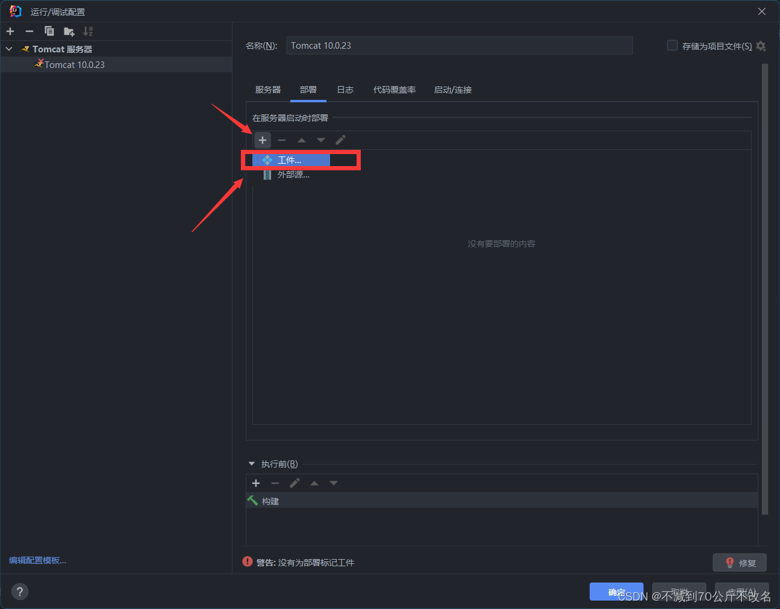This screenshot has width=780, height=609.
Task: Move deployment item up with the arrow icon
Action: point(301,140)
